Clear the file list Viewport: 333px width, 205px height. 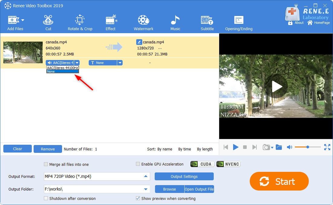pyautogui.click(x=18, y=149)
